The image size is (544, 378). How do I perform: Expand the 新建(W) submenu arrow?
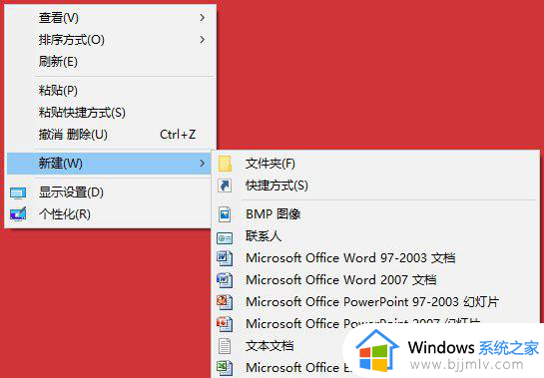(203, 163)
